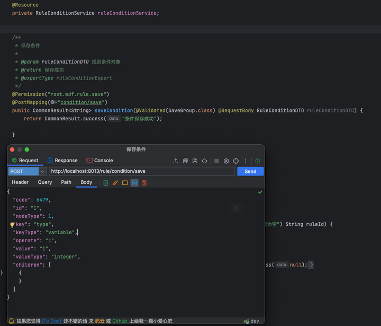Open the POST method dropdown

coord(28,171)
